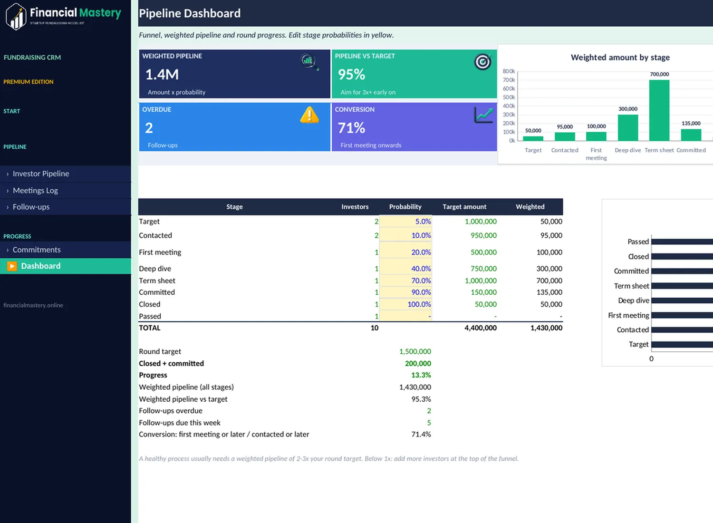Select the Term sheet probability 70.0%

click(x=405, y=281)
